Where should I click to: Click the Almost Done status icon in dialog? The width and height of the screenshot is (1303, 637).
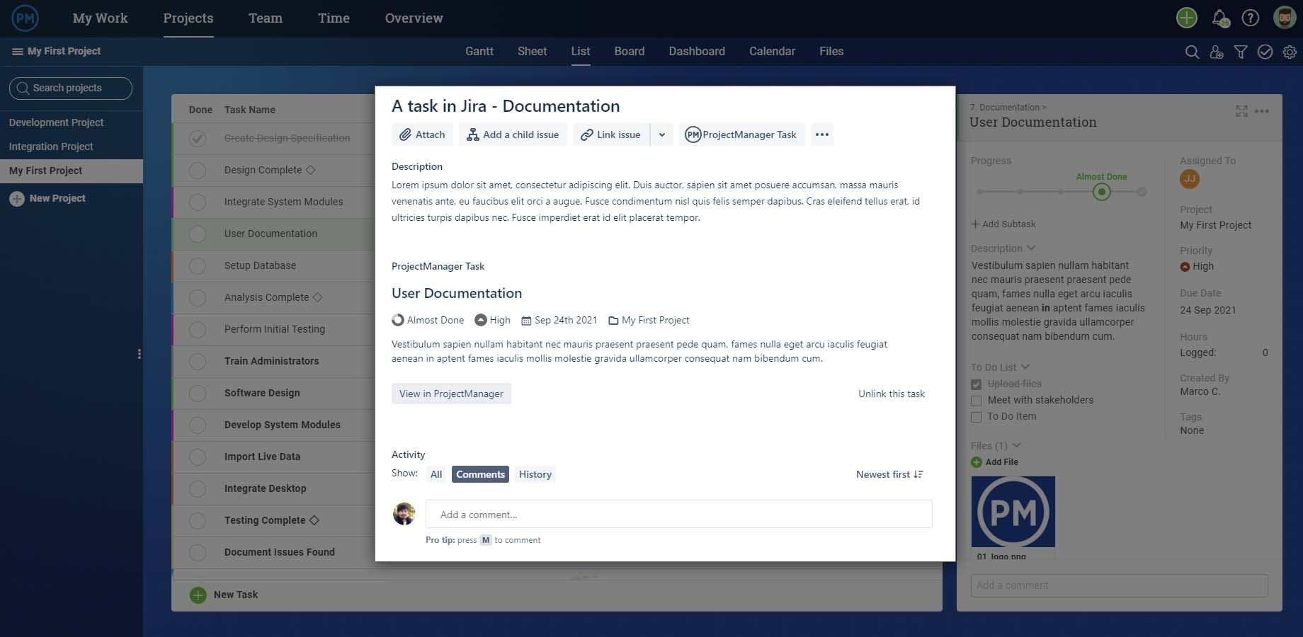click(x=398, y=320)
